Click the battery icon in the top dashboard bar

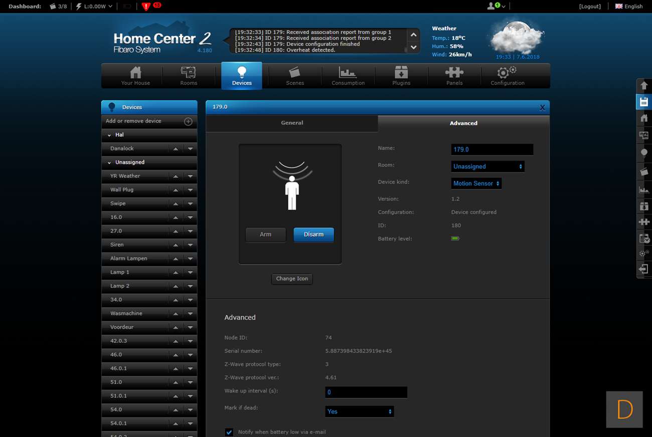coord(127,7)
